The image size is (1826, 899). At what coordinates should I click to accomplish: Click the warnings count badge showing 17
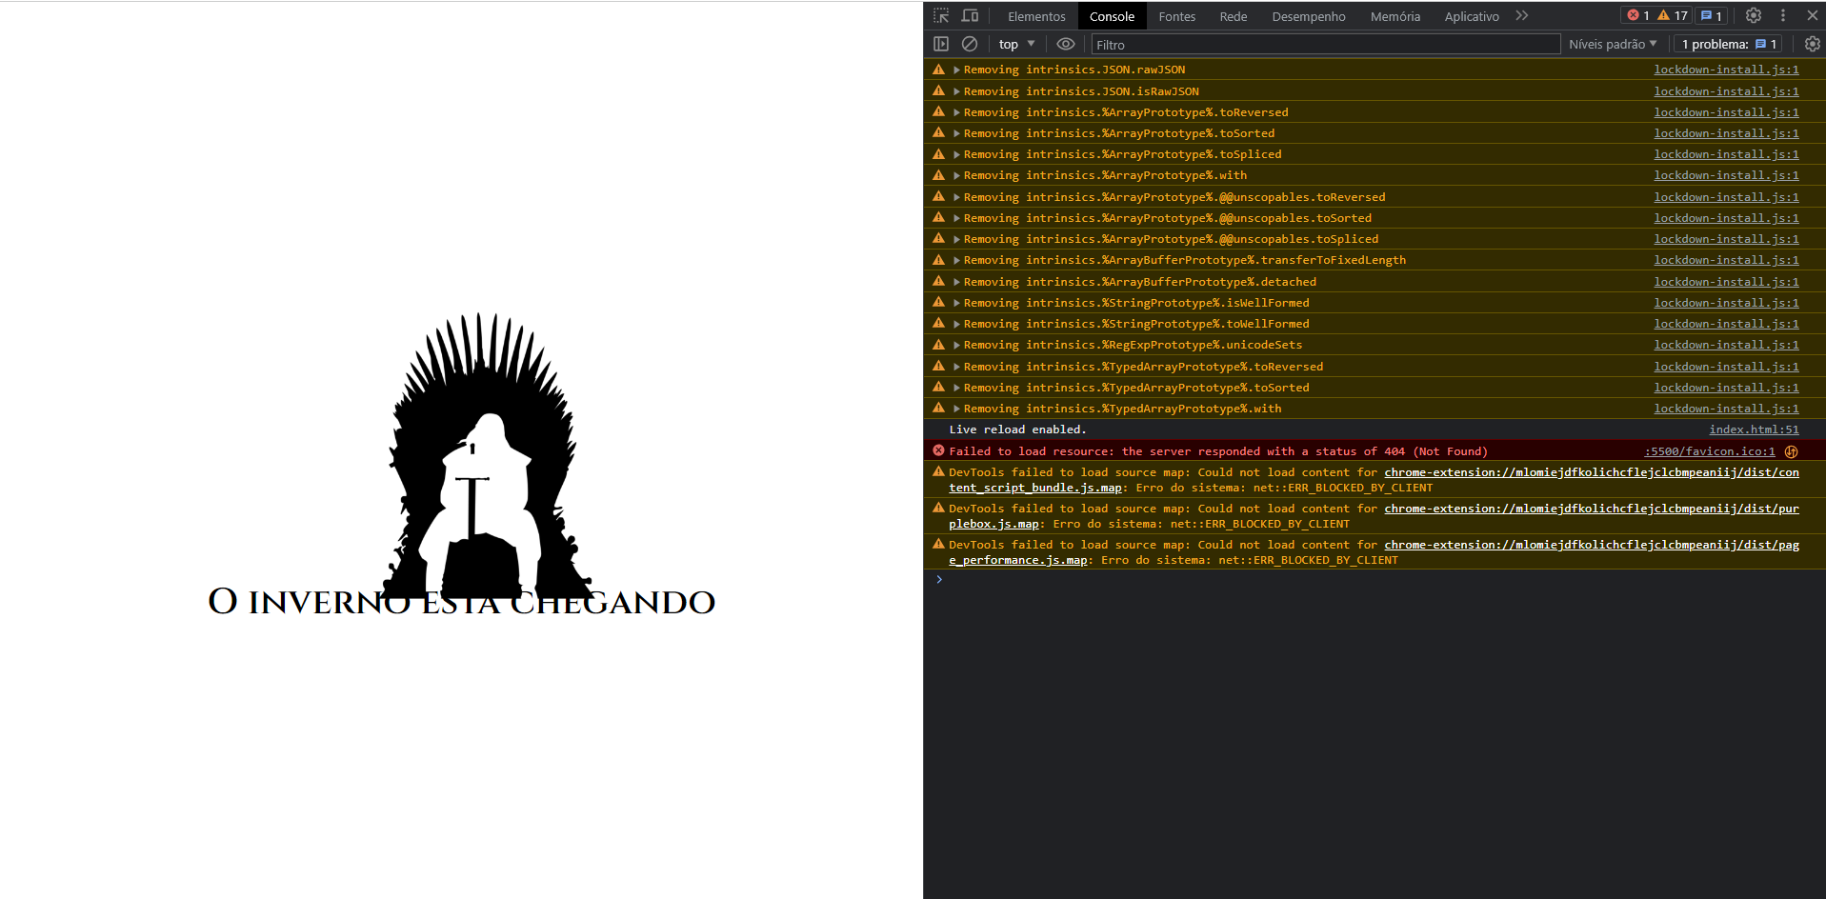tap(1673, 15)
